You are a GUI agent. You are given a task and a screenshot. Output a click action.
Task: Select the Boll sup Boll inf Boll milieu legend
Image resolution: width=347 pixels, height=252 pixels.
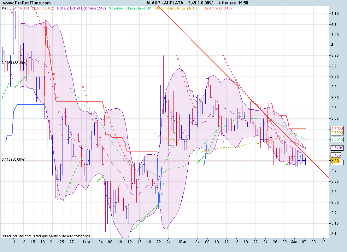coord(81,8)
